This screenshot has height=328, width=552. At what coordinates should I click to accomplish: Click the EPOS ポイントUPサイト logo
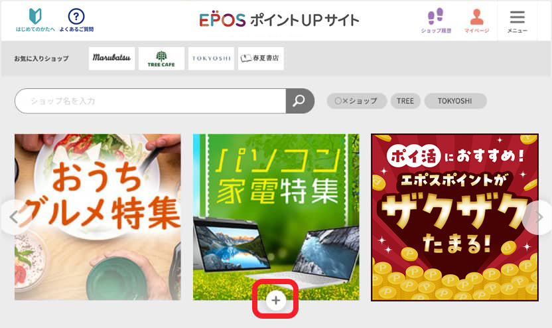[x=279, y=20]
